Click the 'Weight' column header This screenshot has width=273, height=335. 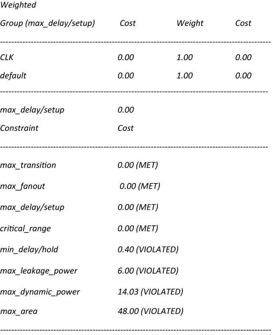click(x=190, y=23)
